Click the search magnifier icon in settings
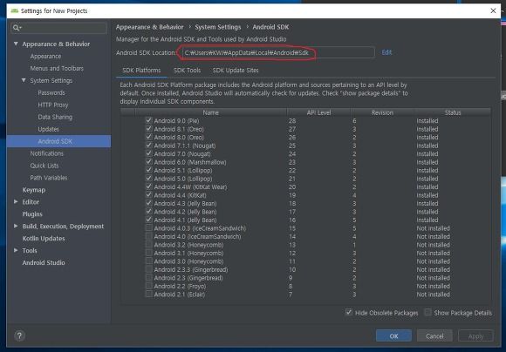506x352 pixels. (x=17, y=28)
